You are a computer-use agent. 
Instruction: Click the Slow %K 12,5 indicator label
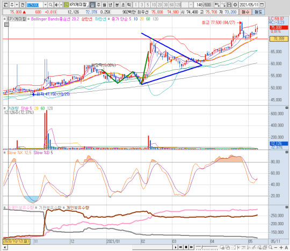coord(19,153)
